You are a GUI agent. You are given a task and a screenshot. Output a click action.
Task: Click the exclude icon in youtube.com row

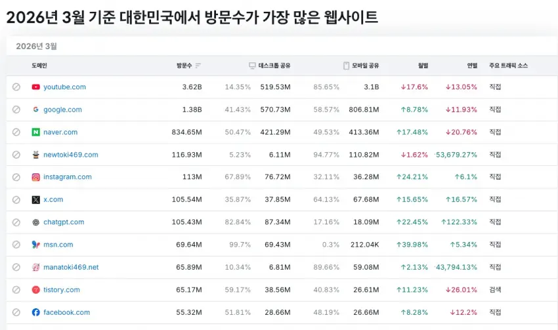[x=16, y=87]
